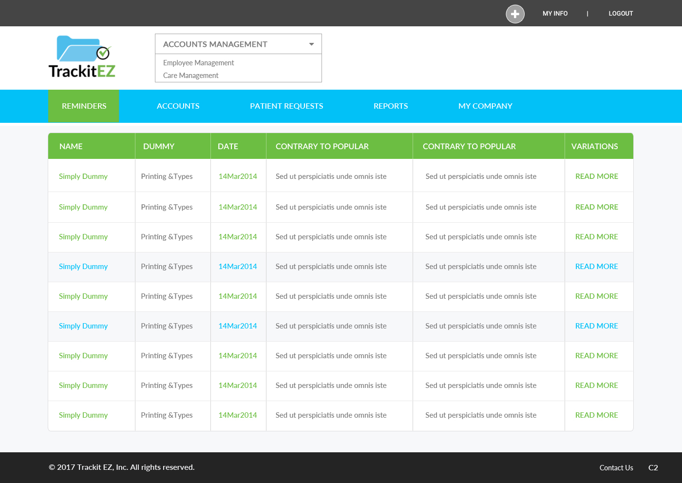This screenshot has height=483, width=682.
Task: Click the Contact Us footer link
Action: 616,468
